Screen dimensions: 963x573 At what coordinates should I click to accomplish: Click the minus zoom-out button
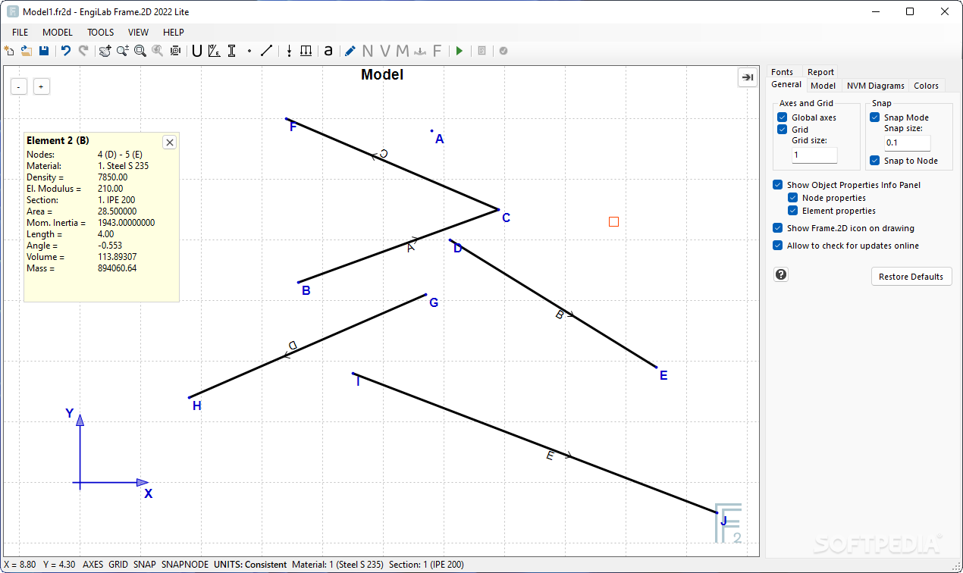click(19, 86)
